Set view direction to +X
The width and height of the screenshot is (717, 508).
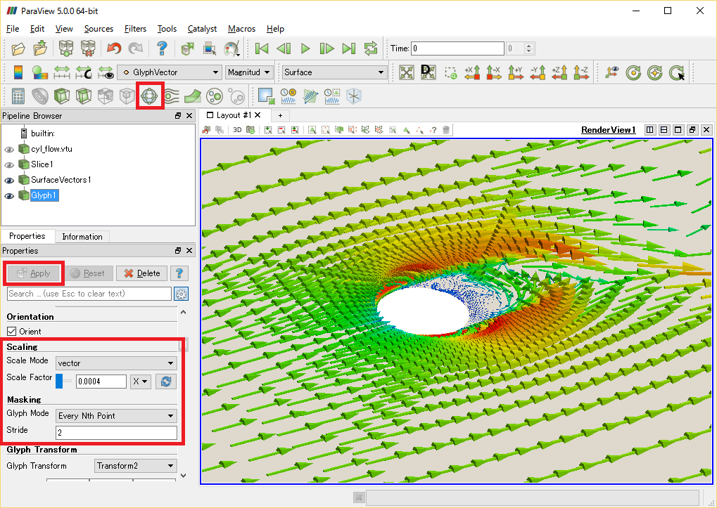coord(472,72)
